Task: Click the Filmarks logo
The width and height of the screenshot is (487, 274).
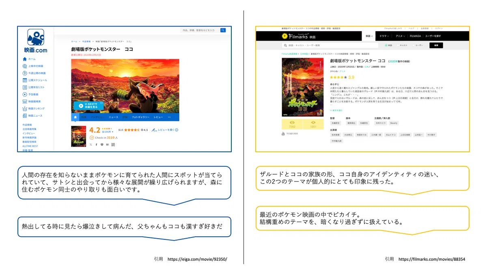Action: click(x=298, y=36)
